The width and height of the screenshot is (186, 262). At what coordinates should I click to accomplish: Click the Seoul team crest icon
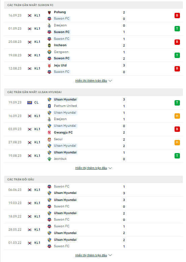click(x=49, y=139)
